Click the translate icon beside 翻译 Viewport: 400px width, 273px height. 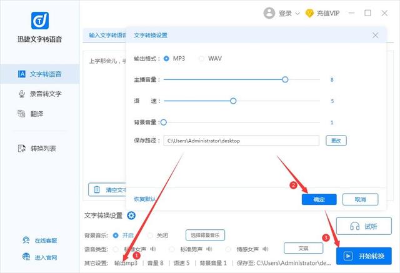(x=21, y=114)
